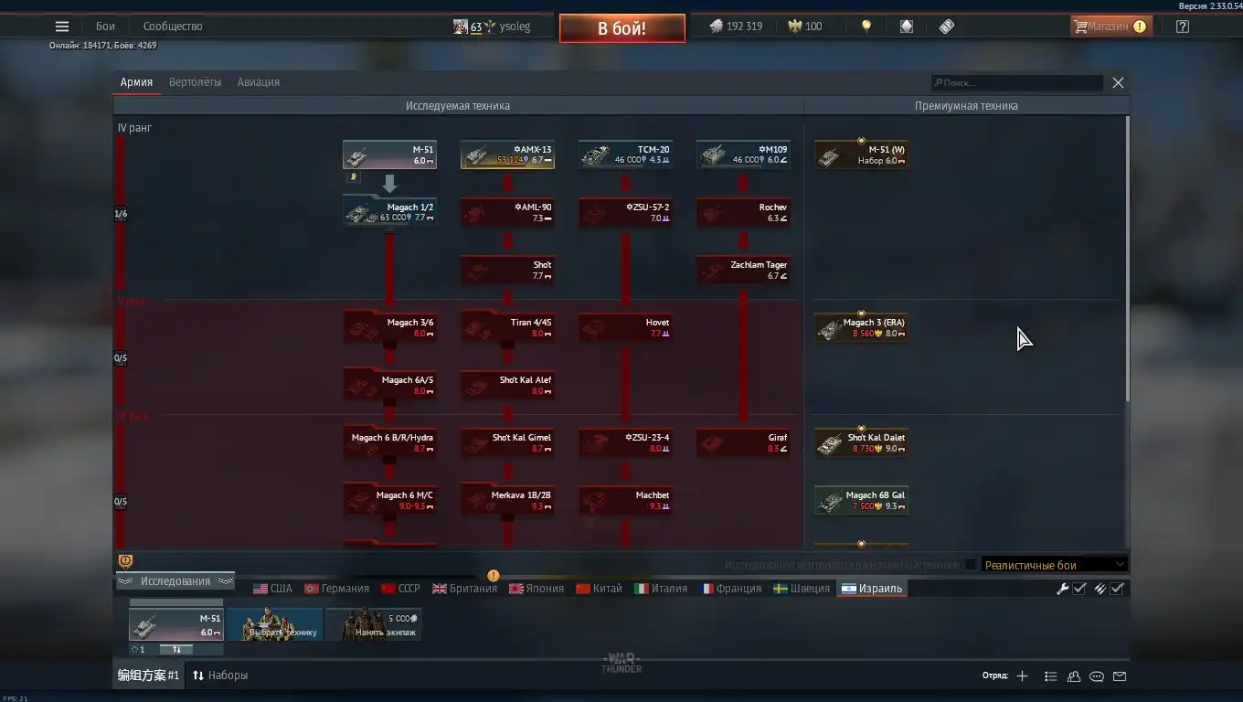The image size is (1243, 702).
Task: Open the lightbulb tips icon
Action: [x=866, y=27]
